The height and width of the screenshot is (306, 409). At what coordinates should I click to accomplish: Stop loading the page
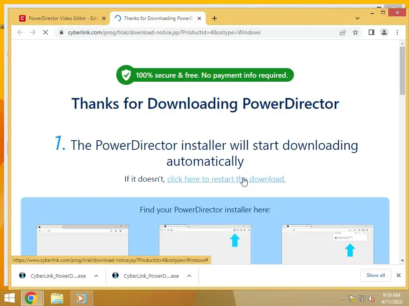point(46,32)
